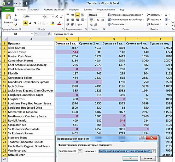Select the whole sheet with corner button
Screen dimensions: 175x162
pyautogui.click(x=4, y=39)
